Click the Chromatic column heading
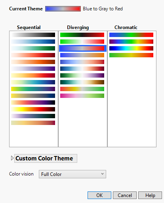The height and width of the screenshot is (203, 164). (x=126, y=27)
